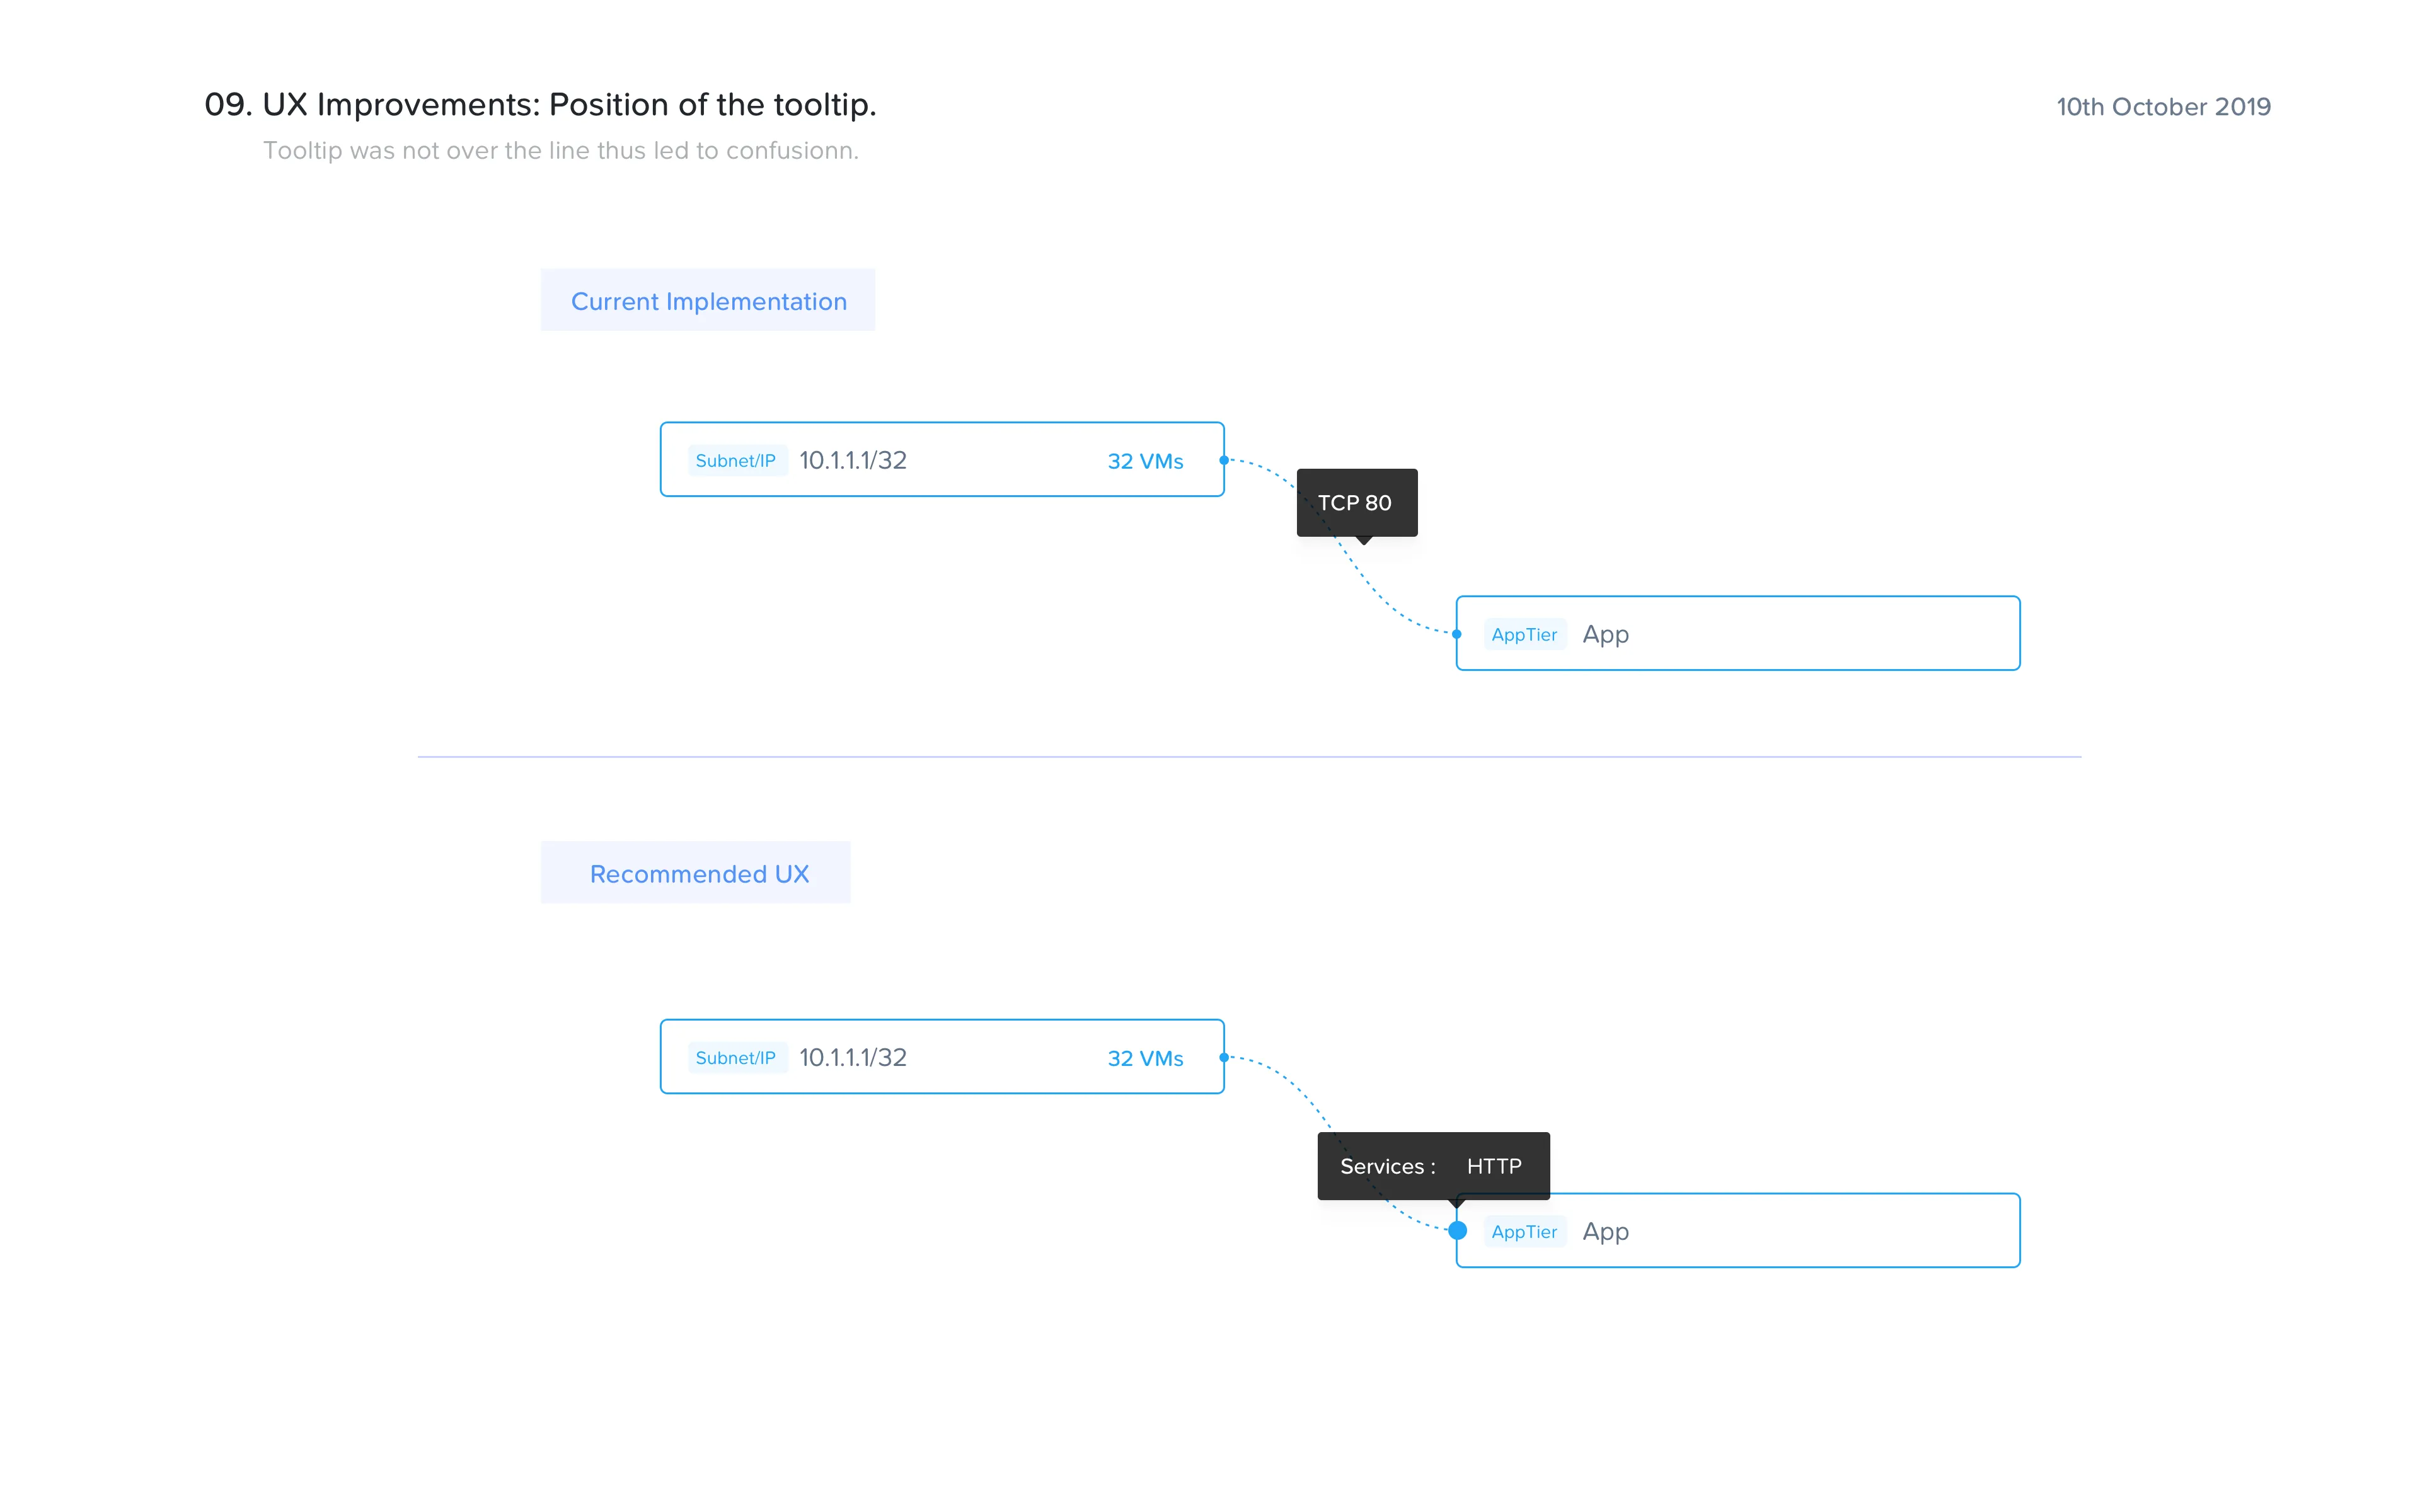
Task: Click the App name in Current Implementation box
Action: pos(1605,635)
